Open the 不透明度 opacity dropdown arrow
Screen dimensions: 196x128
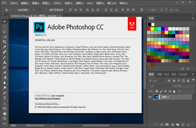pos(193,86)
